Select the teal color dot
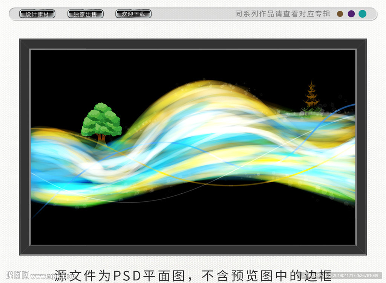 pos(362,14)
